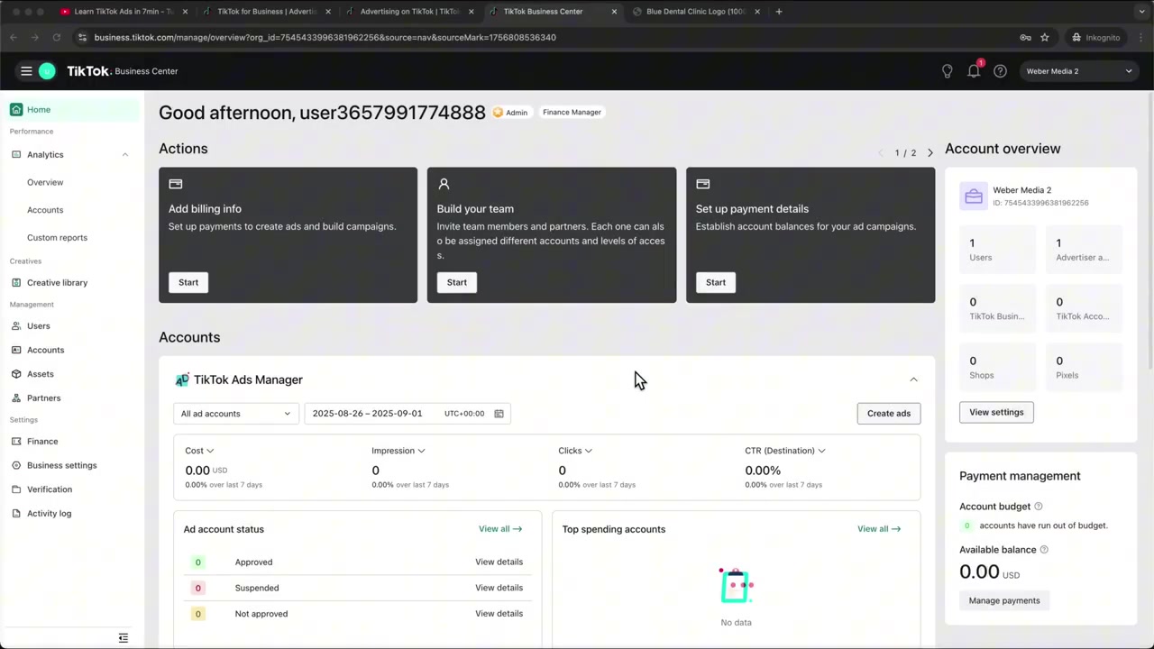The height and width of the screenshot is (649, 1154).
Task: Open the notifications bell icon
Action: 974,71
